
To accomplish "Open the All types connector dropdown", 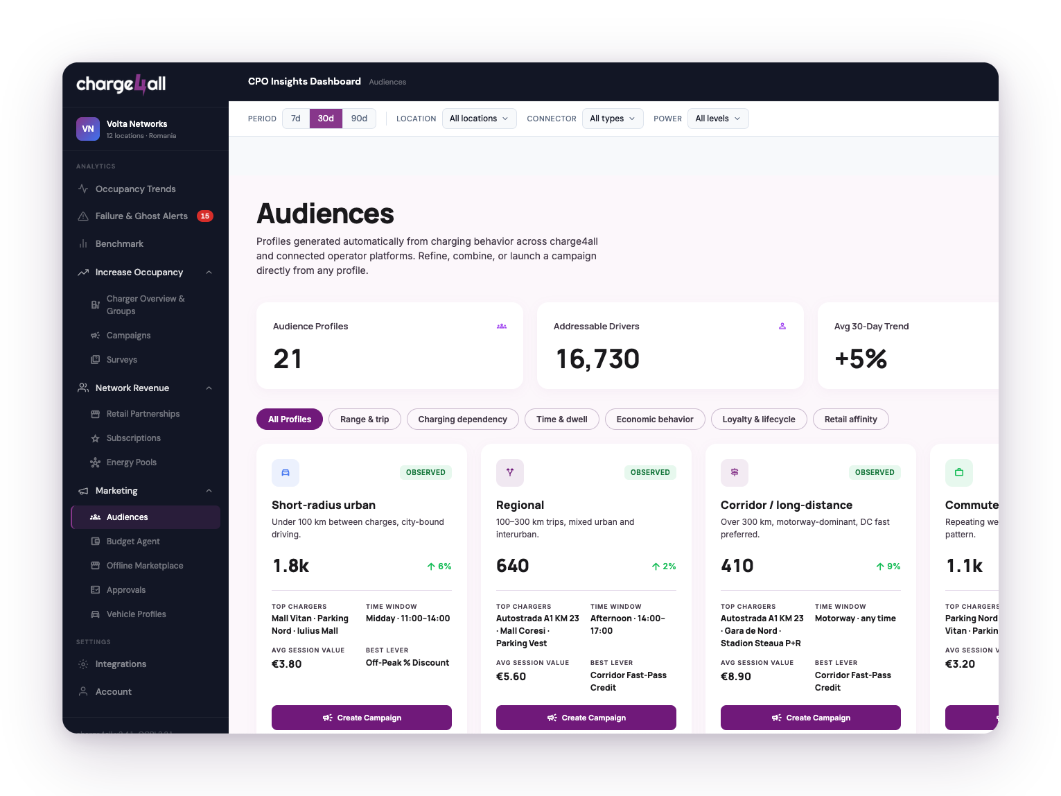I will pos(613,119).
